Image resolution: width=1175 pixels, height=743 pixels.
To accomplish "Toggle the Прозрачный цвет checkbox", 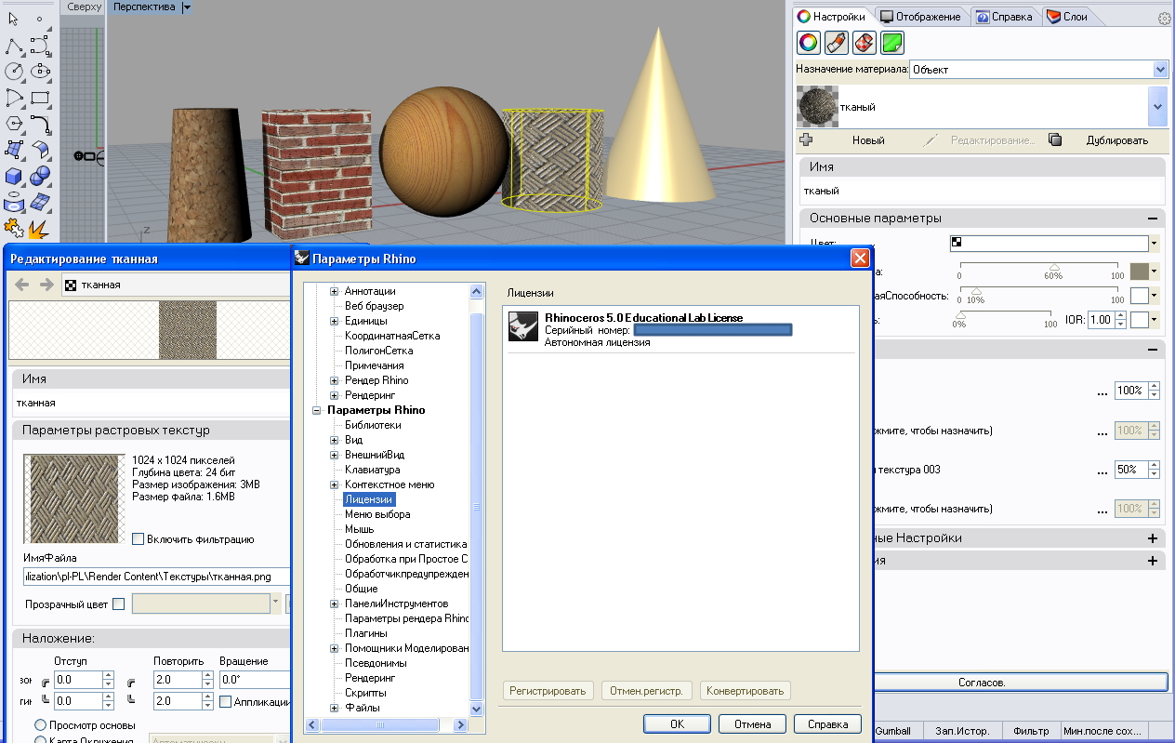I will click(118, 604).
